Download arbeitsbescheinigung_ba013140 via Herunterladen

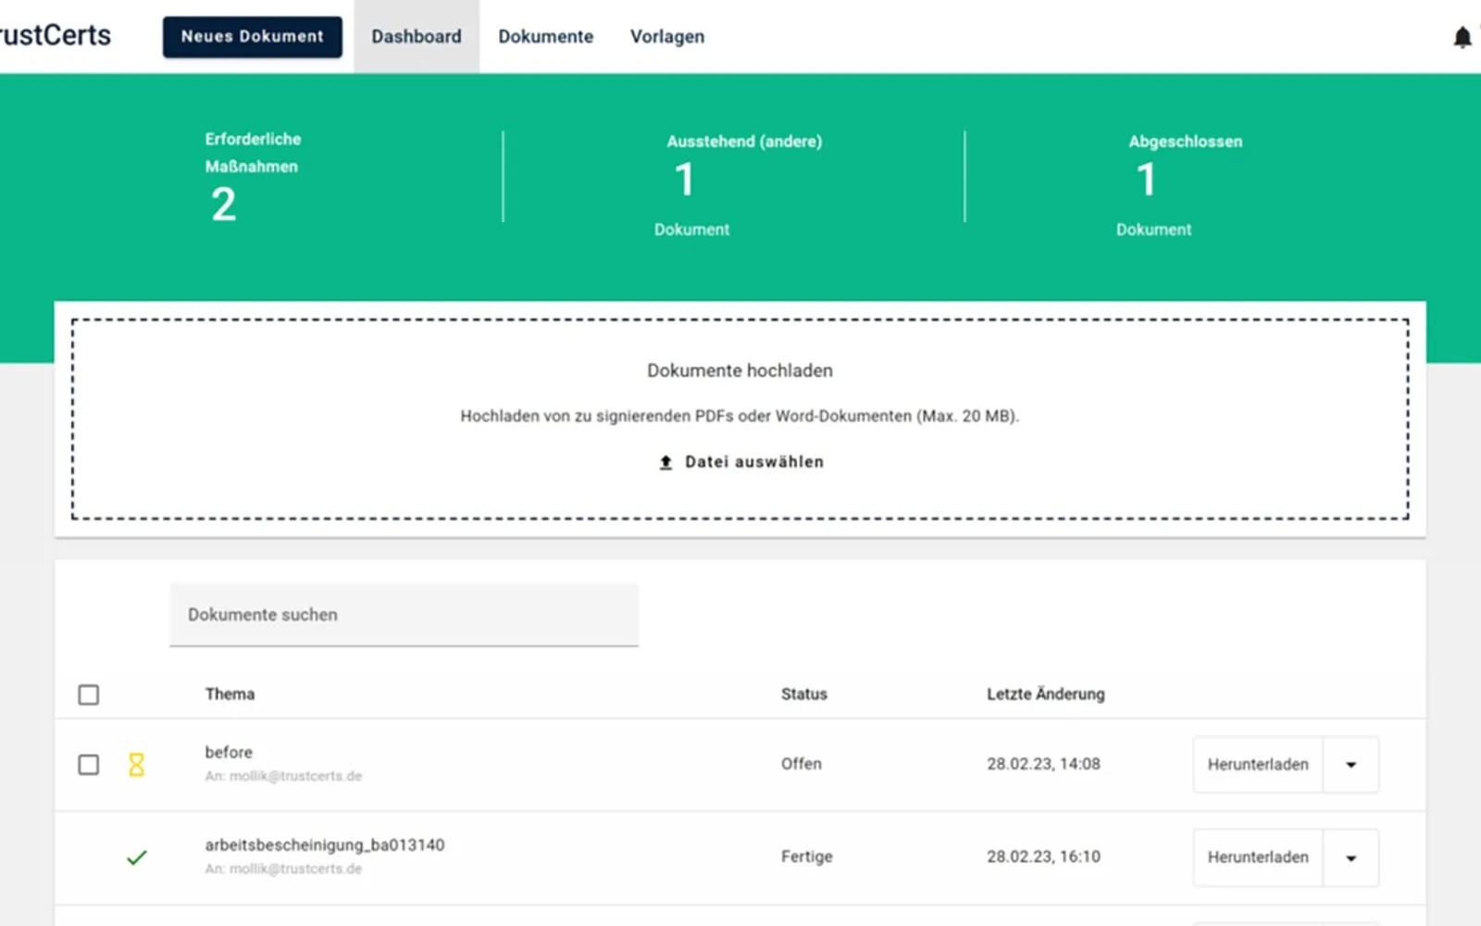[x=1258, y=857]
